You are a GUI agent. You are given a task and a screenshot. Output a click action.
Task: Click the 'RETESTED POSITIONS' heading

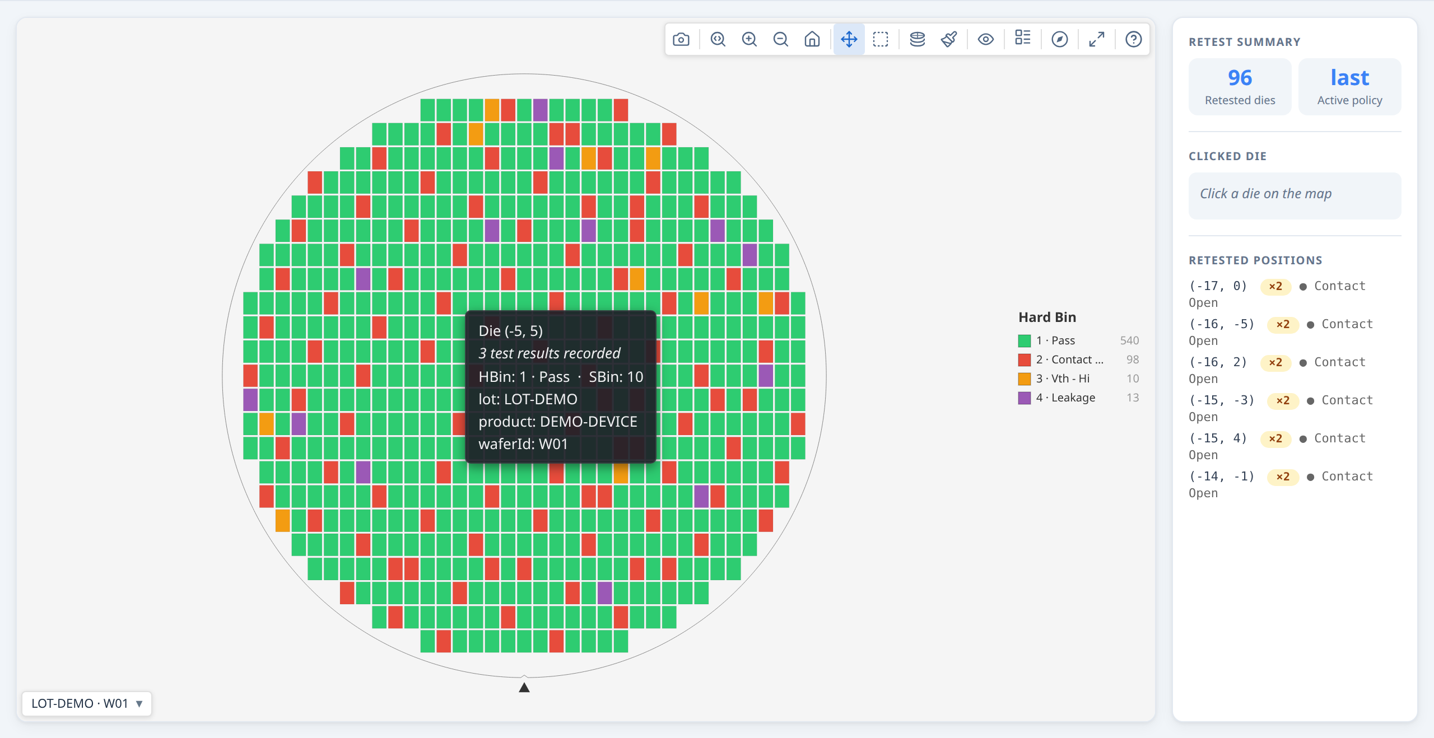(x=1255, y=260)
